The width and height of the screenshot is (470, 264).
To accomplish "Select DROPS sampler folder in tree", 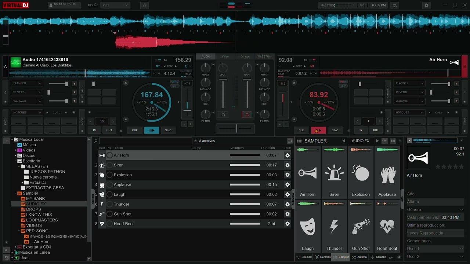I will 33,209.
